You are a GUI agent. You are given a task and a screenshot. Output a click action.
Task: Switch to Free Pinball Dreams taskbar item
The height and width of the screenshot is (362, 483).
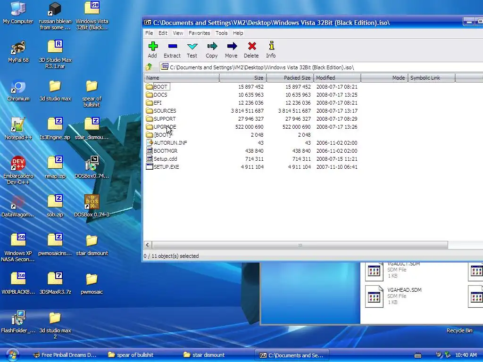coord(65,355)
